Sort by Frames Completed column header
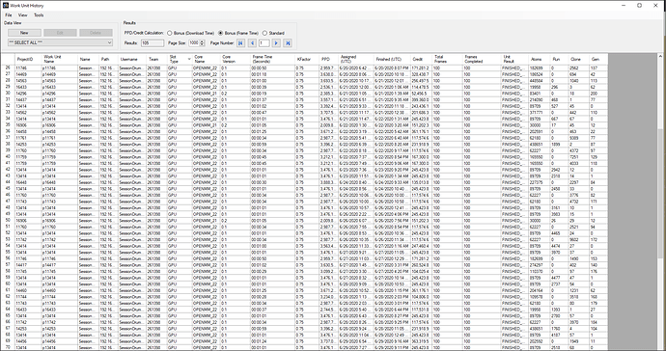 point(482,59)
